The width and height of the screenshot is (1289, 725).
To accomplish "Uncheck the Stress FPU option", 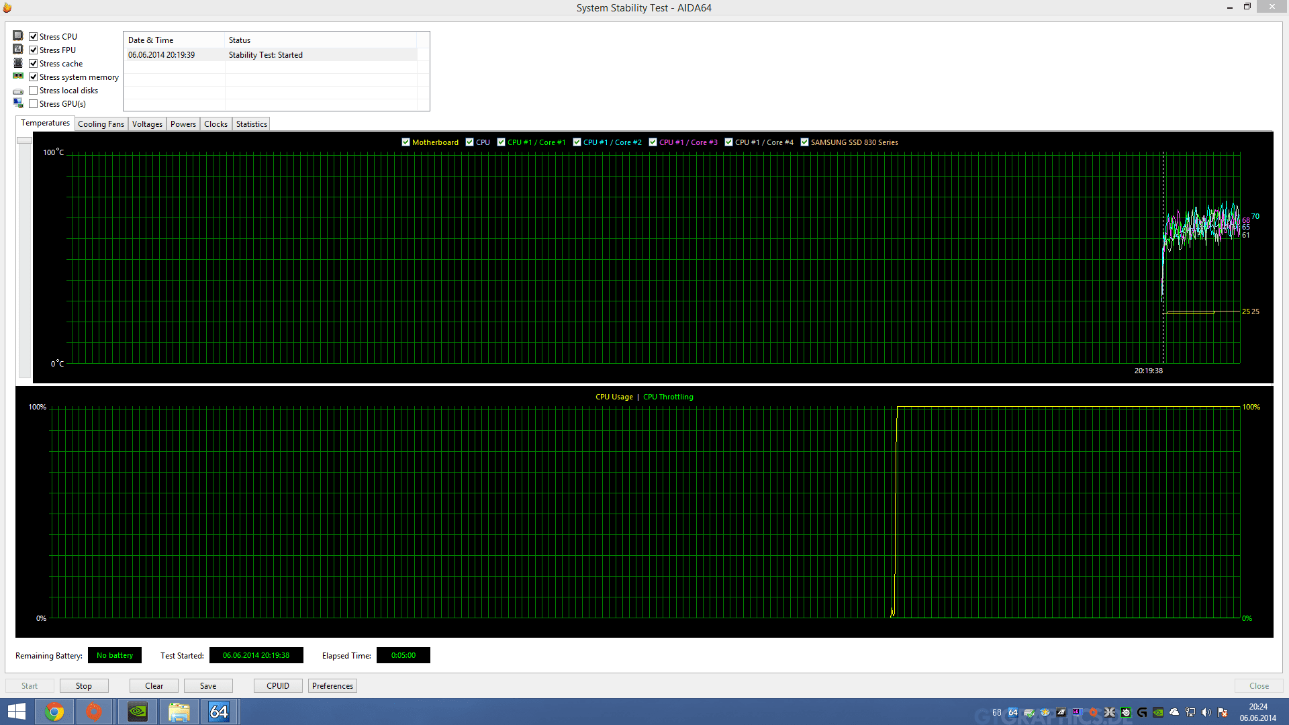I will (34, 50).
